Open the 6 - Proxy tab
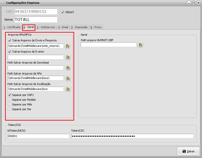 (x=96, y=27)
